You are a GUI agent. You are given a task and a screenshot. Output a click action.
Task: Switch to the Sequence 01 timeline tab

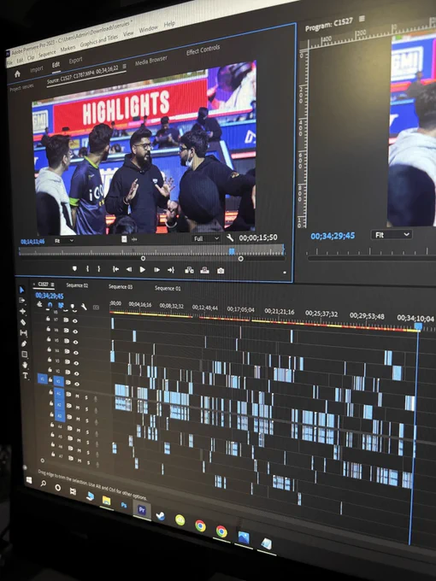click(168, 288)
